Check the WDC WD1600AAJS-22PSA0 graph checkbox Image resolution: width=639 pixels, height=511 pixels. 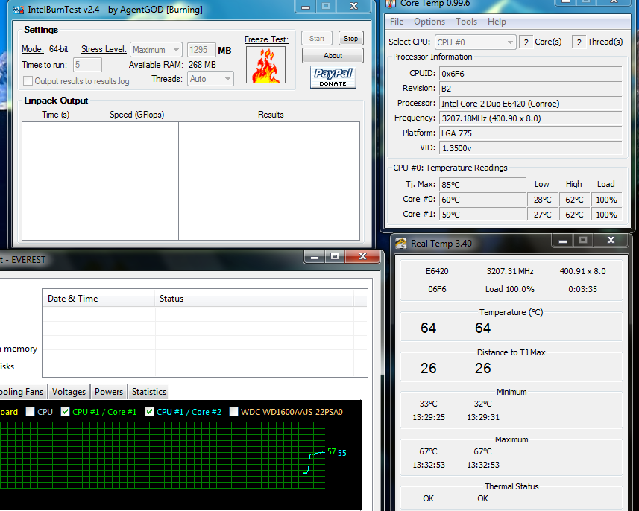click(x=233, y=412)
